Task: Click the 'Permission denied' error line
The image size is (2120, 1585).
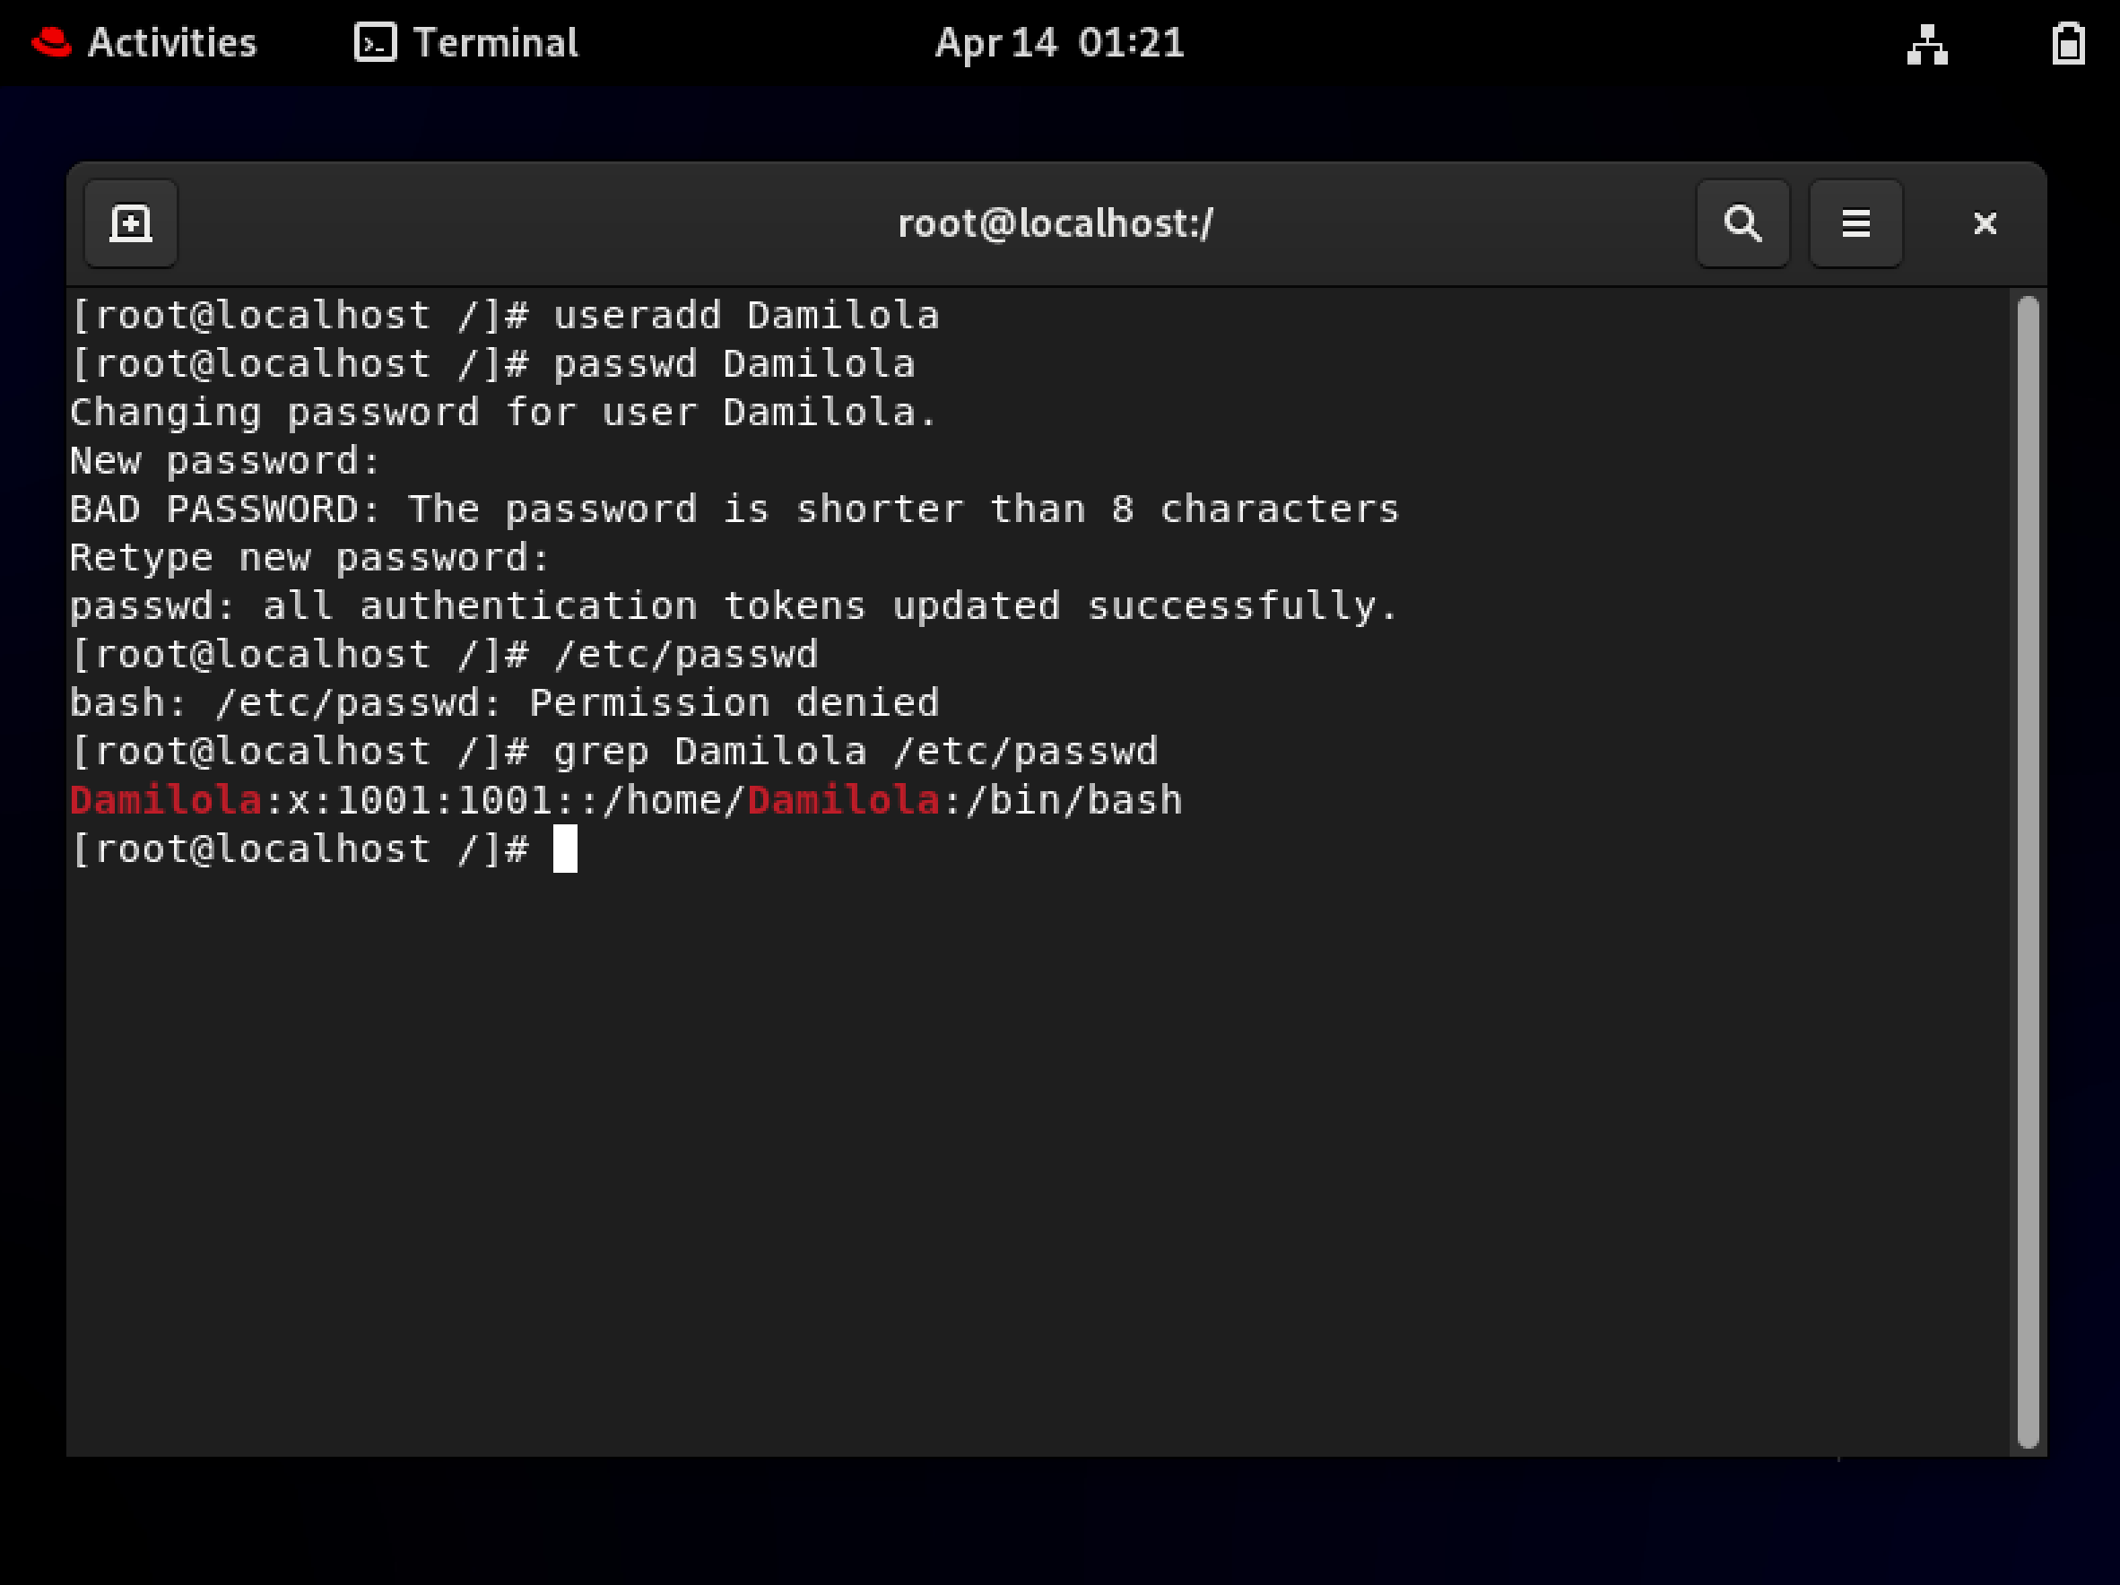Action: pos(504,703)
